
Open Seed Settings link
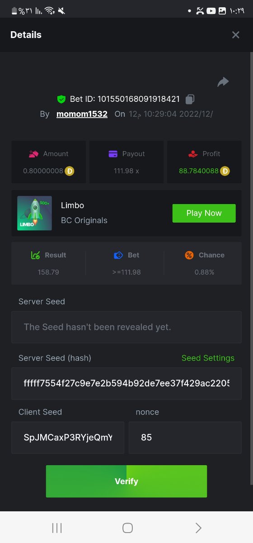click(x=208, y=358)
